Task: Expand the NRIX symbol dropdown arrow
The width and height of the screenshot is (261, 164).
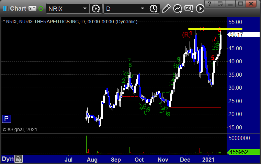Action: coord(85,9)
